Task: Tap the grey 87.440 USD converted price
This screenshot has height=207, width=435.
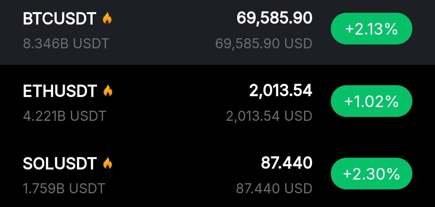Action: (x=274, y=188)
